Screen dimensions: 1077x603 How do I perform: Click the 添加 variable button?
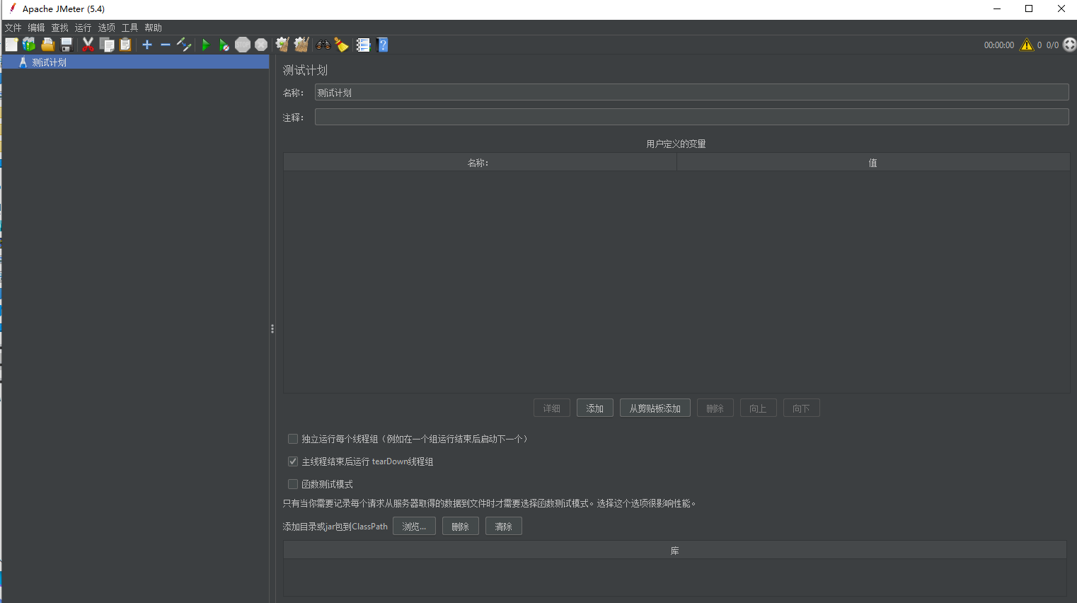click(x=595, y=408)
